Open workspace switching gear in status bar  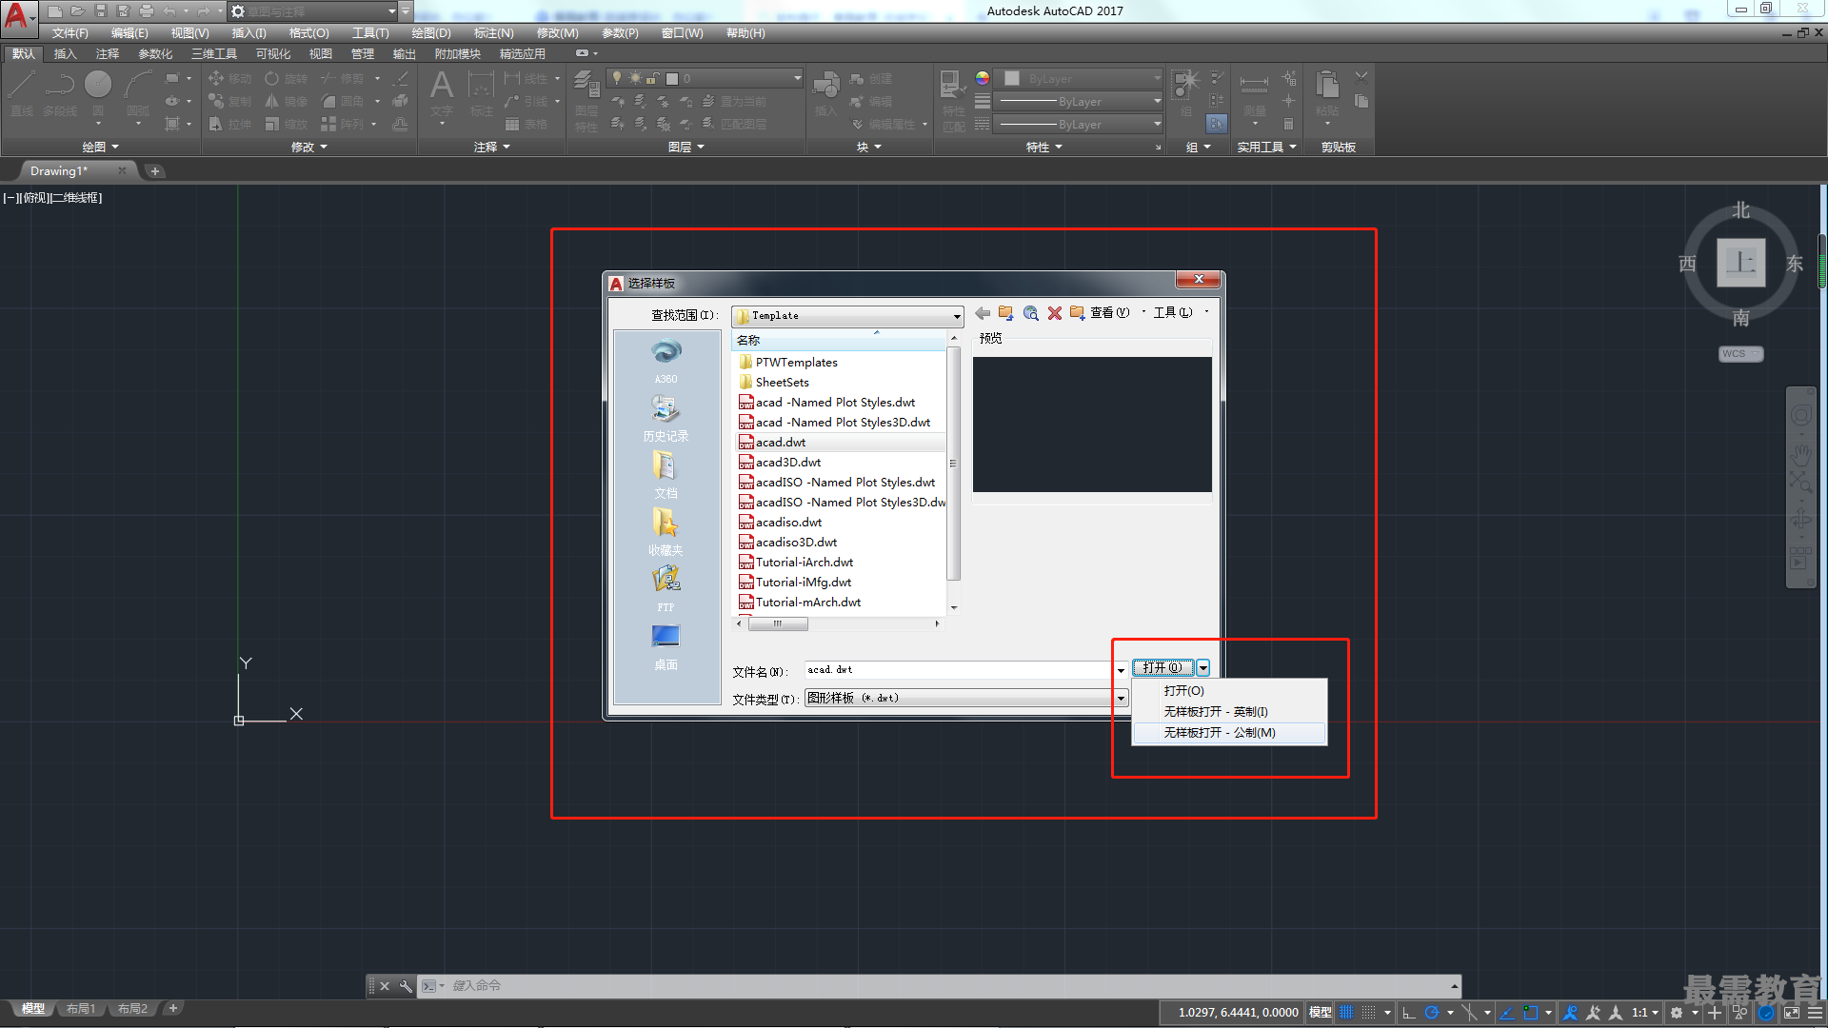pyautogui.click(x=1677, y=1013)
